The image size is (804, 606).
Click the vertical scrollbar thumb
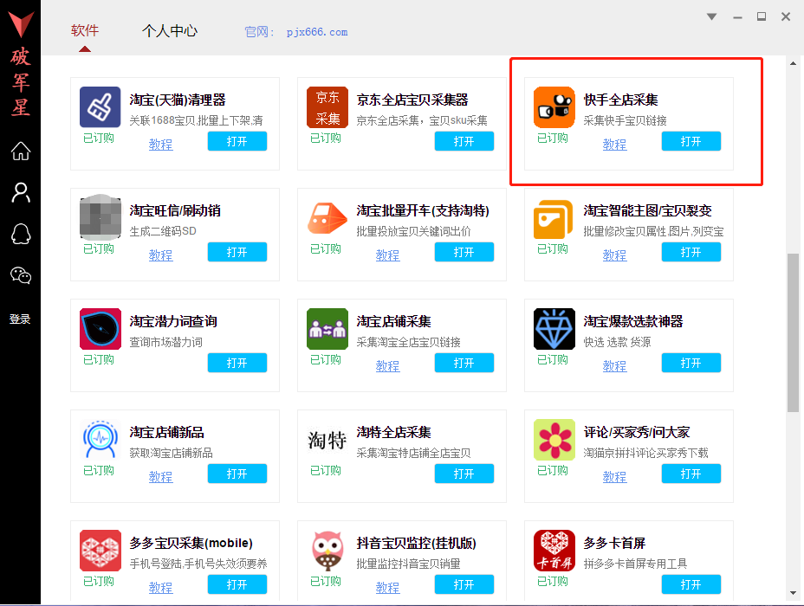click(793, 332)
